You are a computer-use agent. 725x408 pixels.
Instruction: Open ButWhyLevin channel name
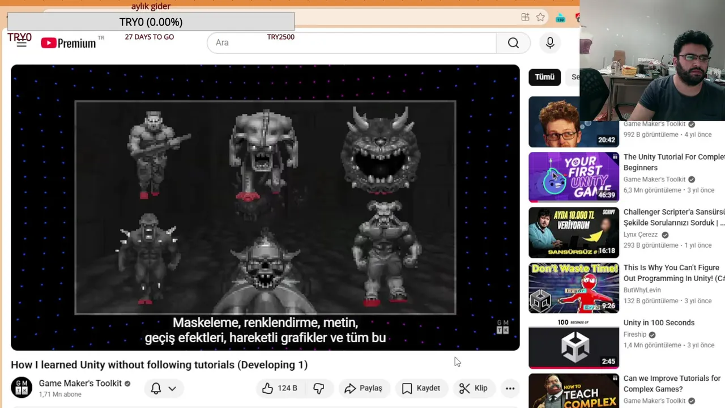(x=642, y=290)
